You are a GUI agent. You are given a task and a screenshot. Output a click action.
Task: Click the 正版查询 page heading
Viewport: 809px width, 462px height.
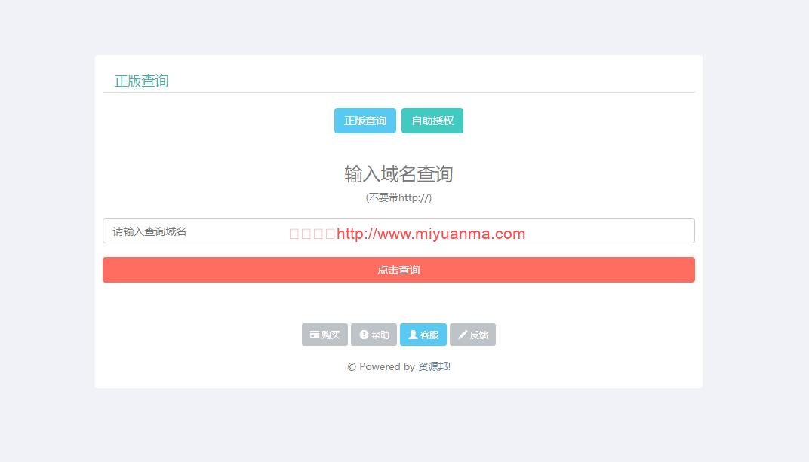point(141,81)
